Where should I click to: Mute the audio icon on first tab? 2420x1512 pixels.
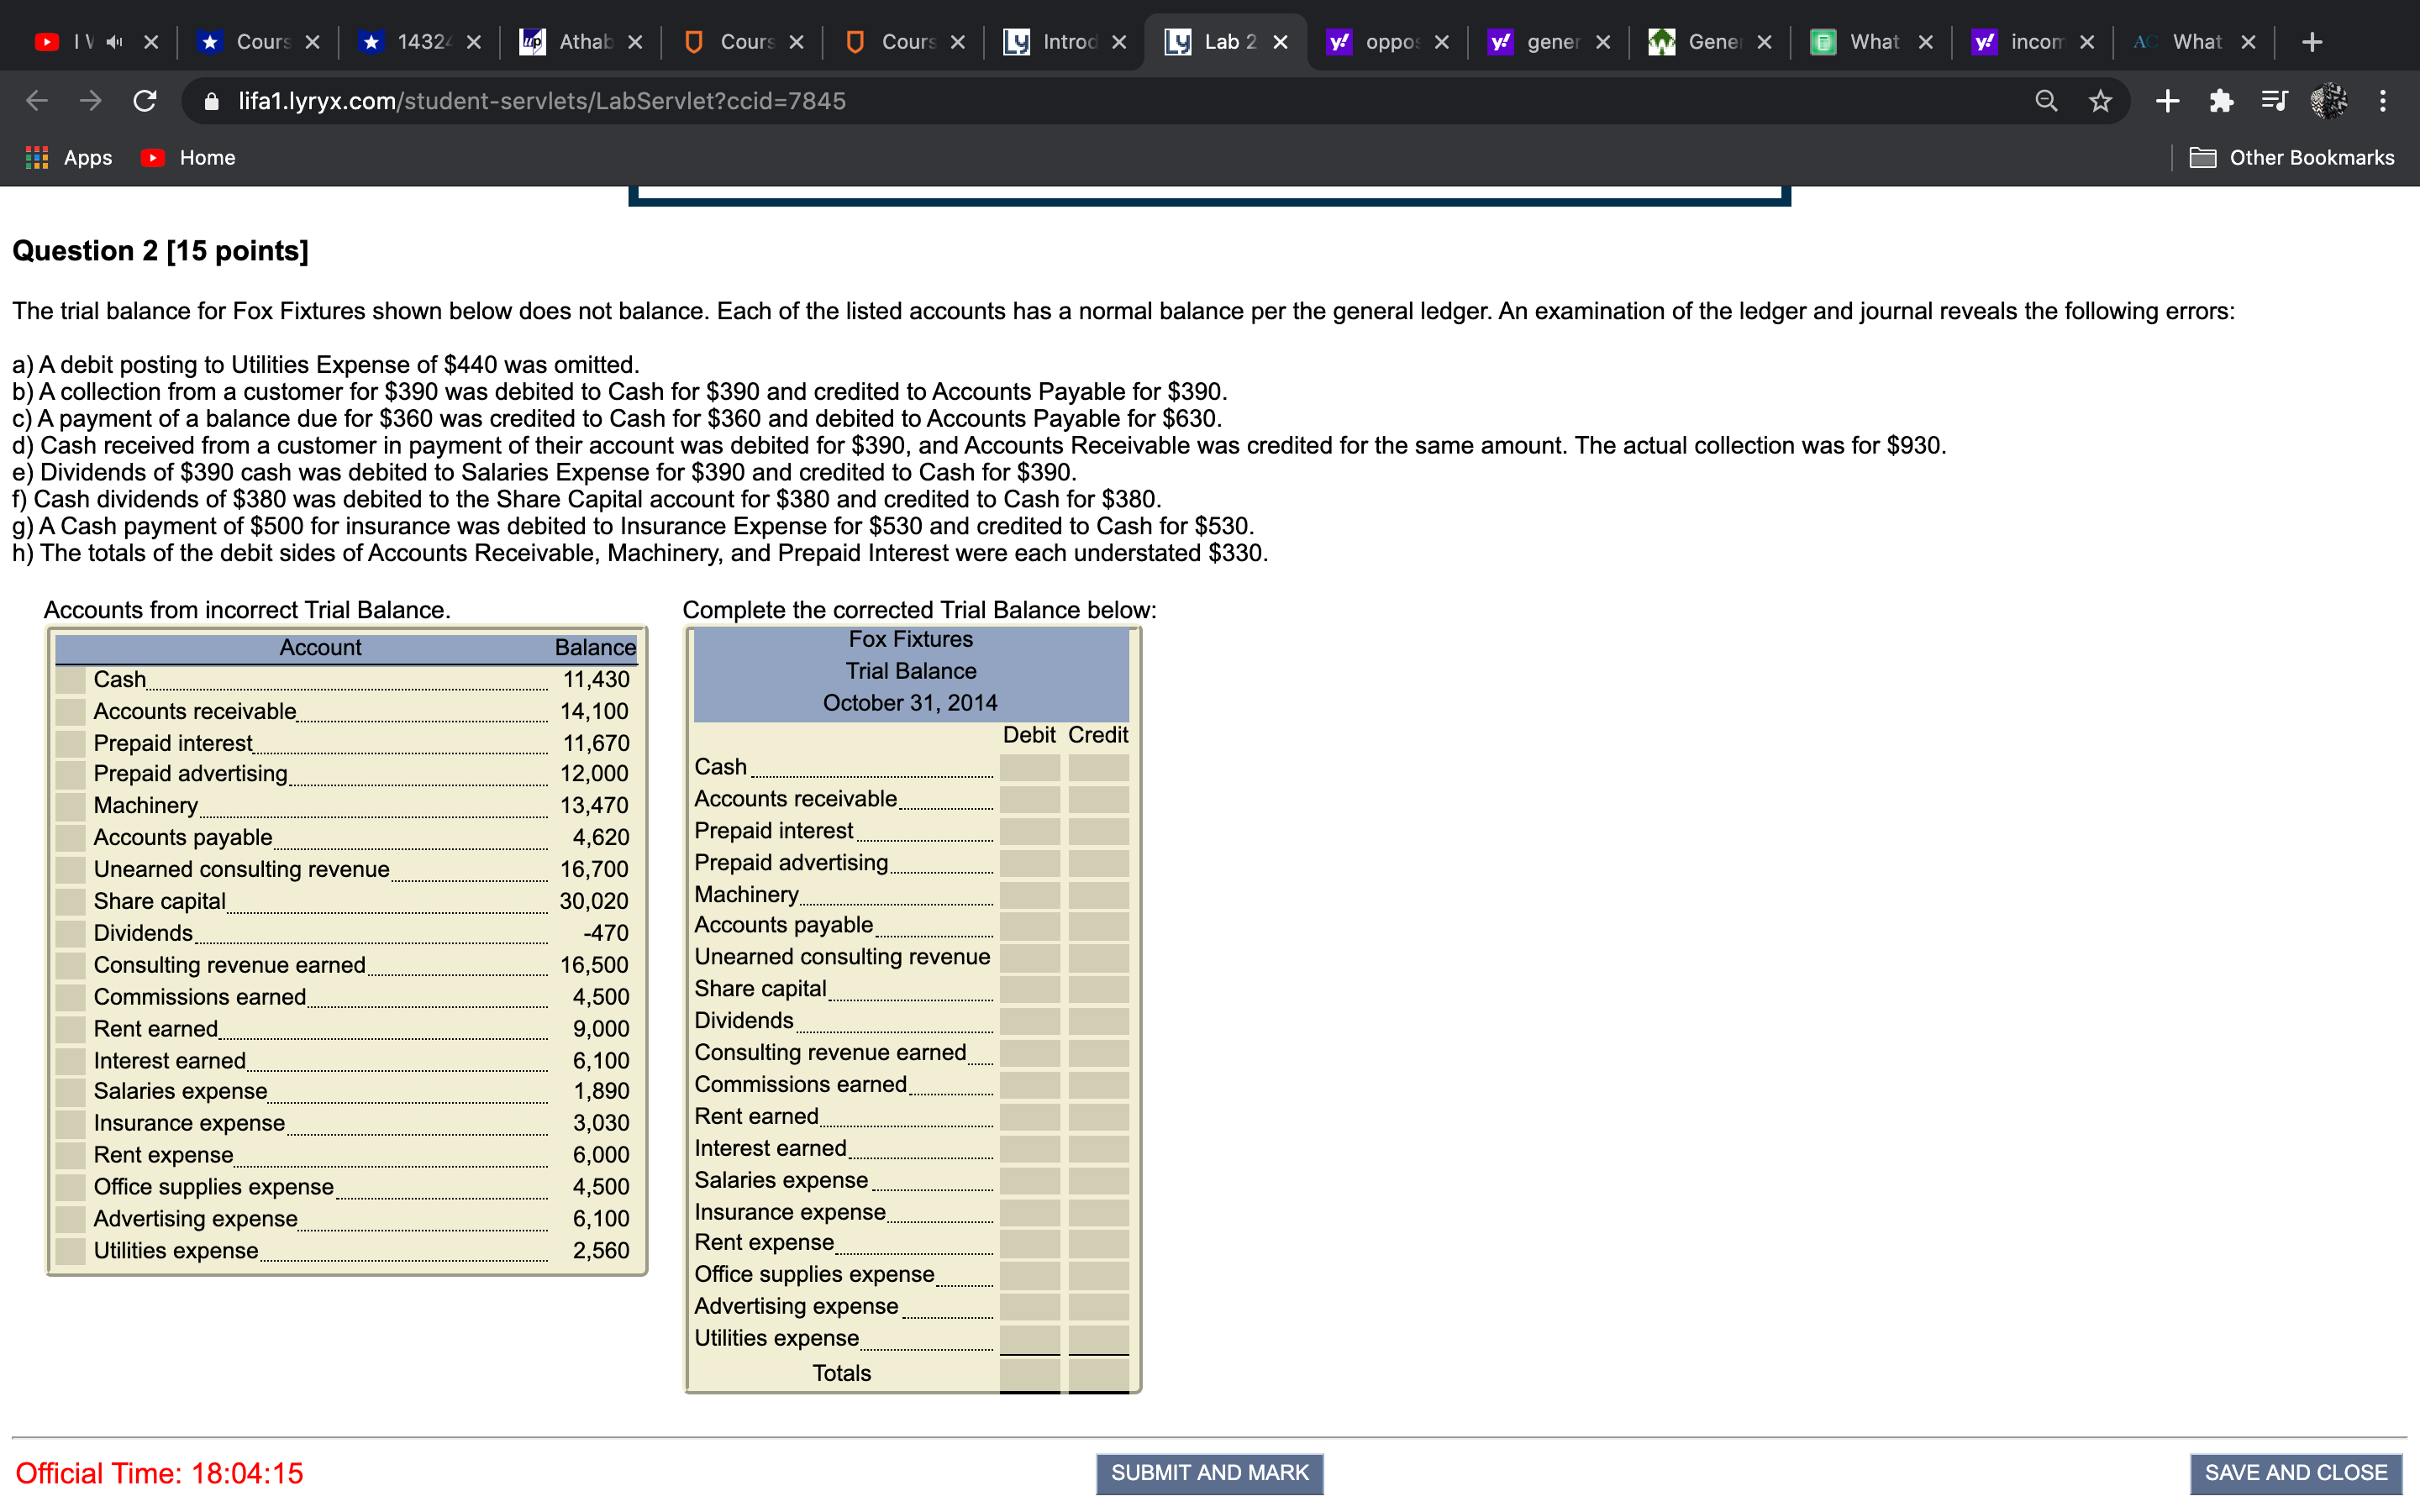pos(115,42)
